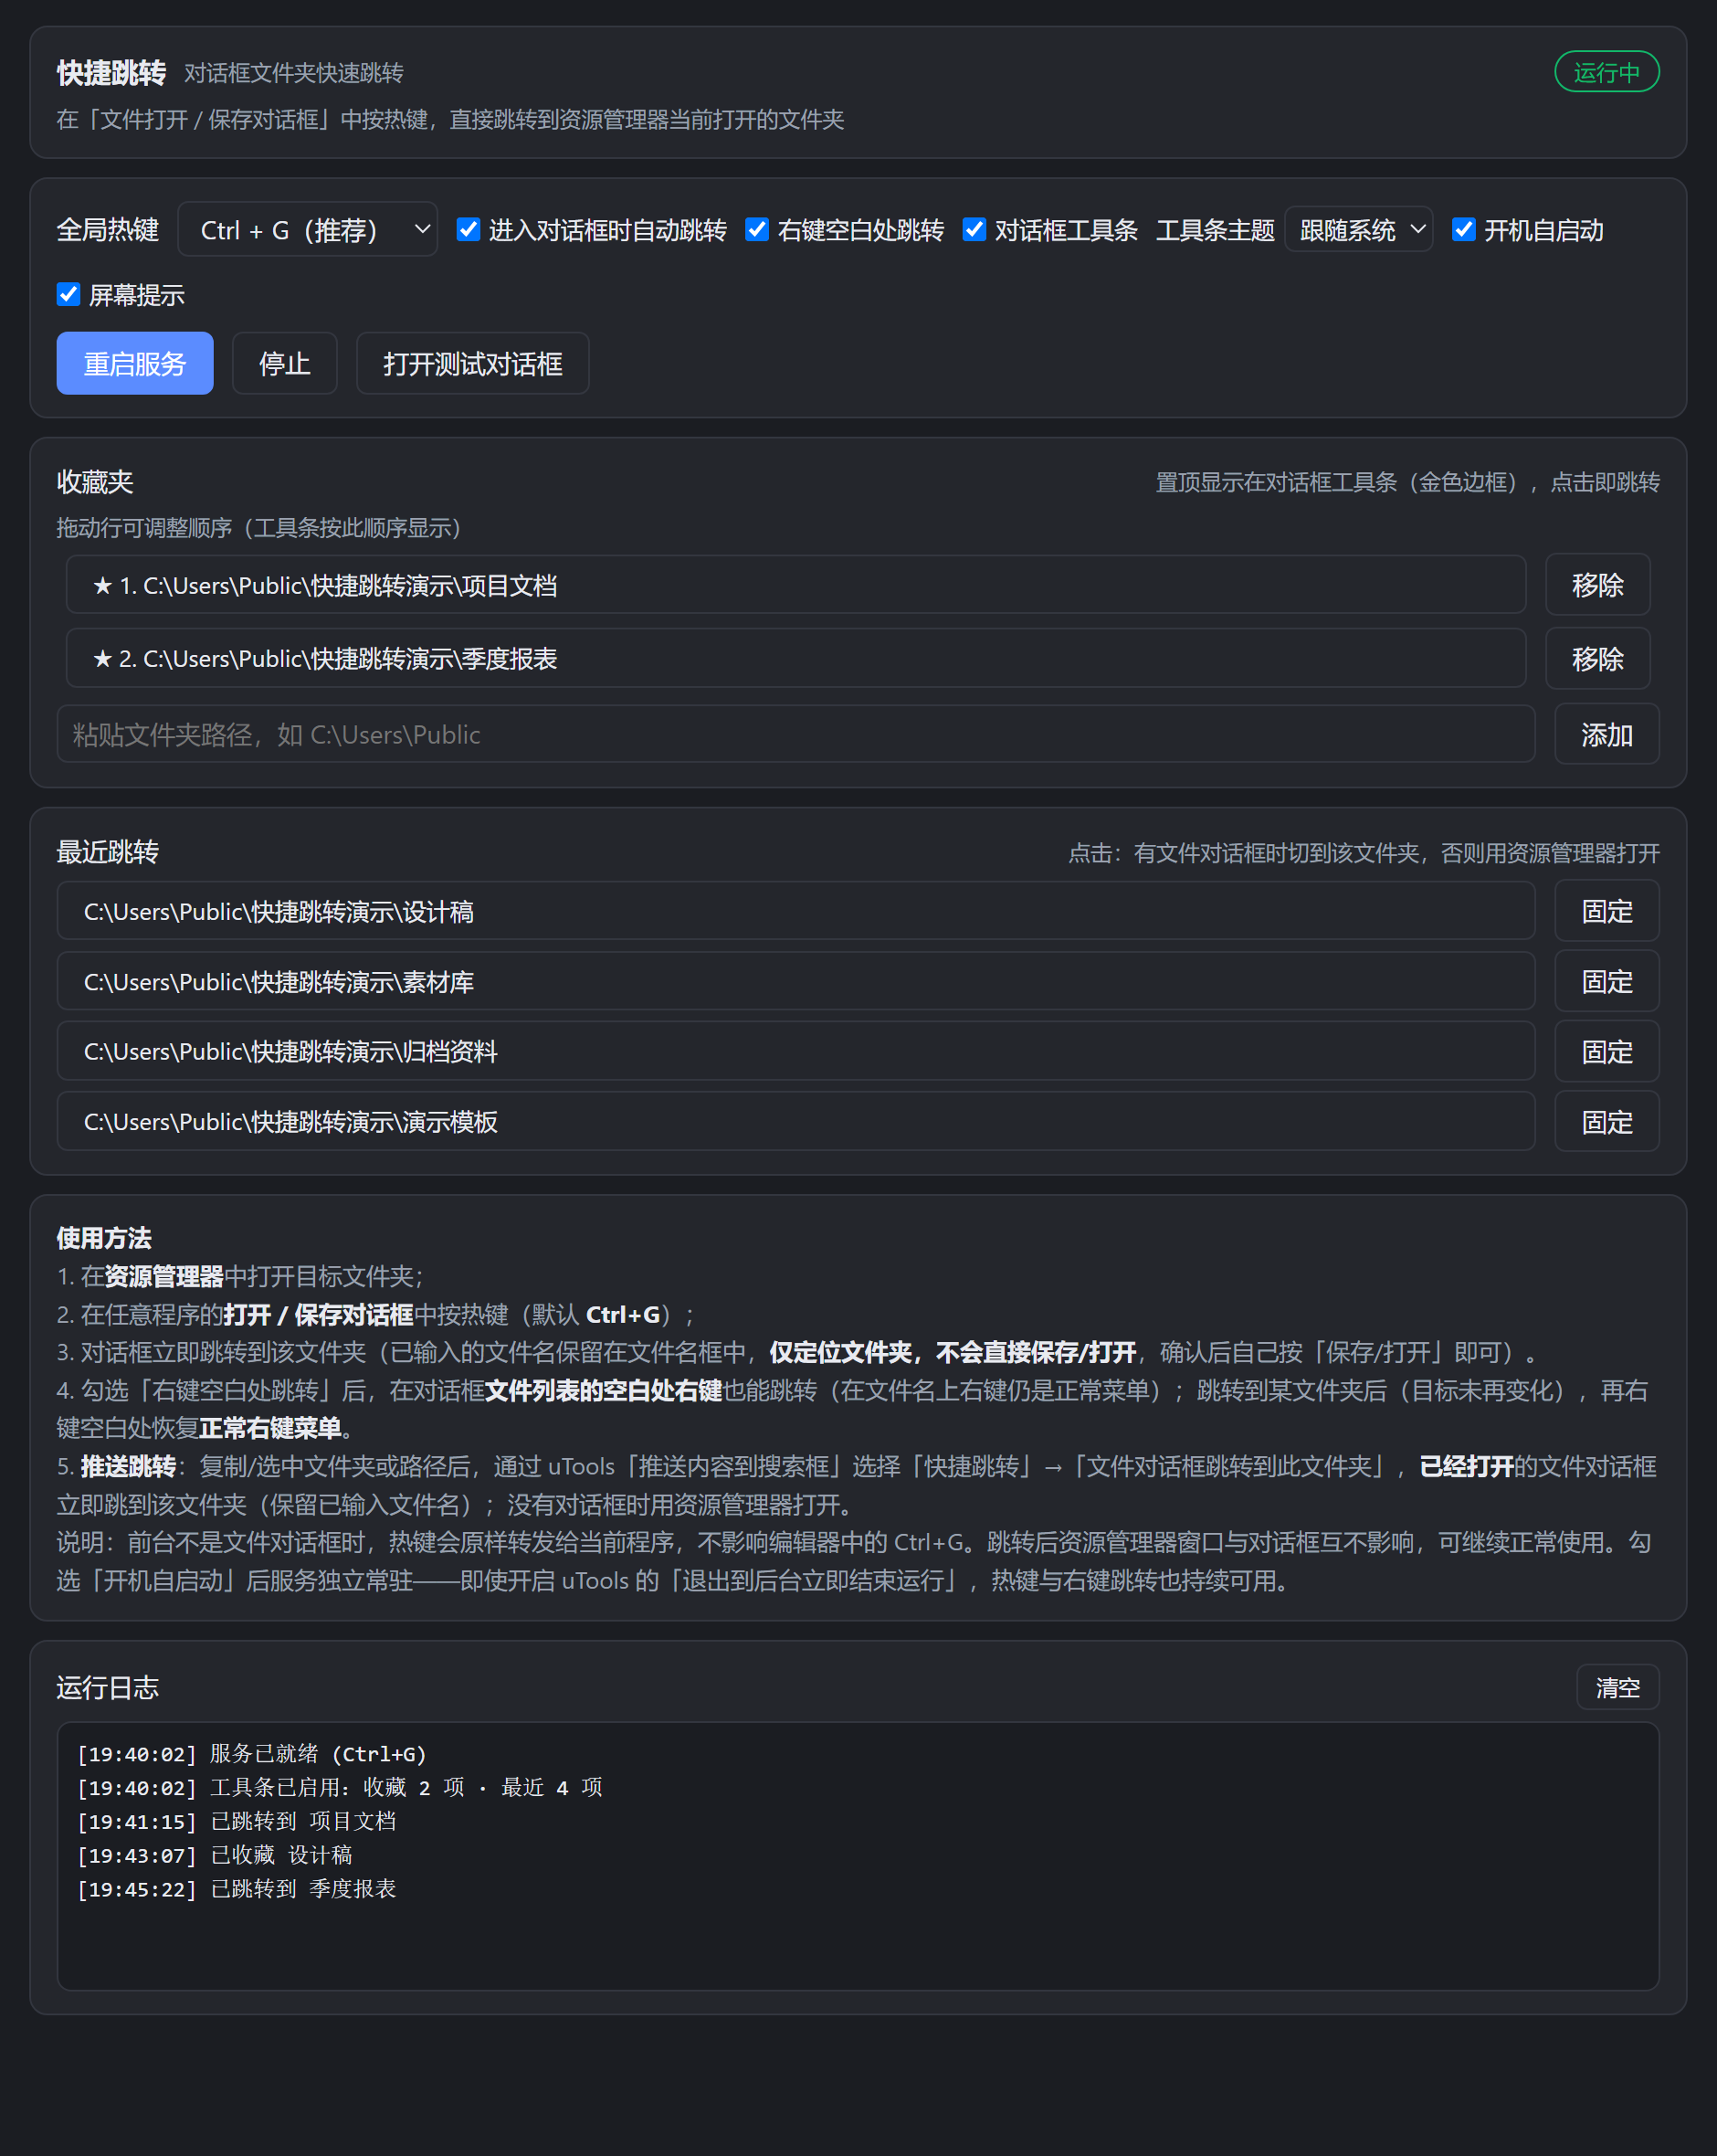Click the 快捷跳转 title
This screenshot has width=1717, height=2156.
111,73
